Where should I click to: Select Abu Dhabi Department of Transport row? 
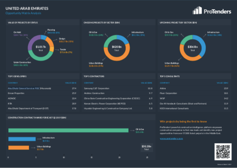coord(42,109)
